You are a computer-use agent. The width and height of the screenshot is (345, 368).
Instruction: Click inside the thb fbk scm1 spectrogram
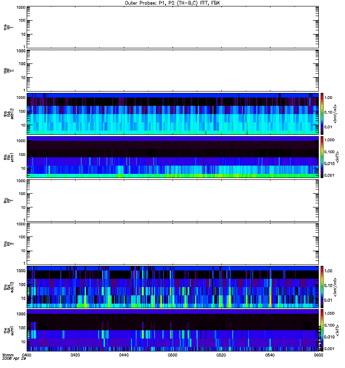[x=172, y=157]
